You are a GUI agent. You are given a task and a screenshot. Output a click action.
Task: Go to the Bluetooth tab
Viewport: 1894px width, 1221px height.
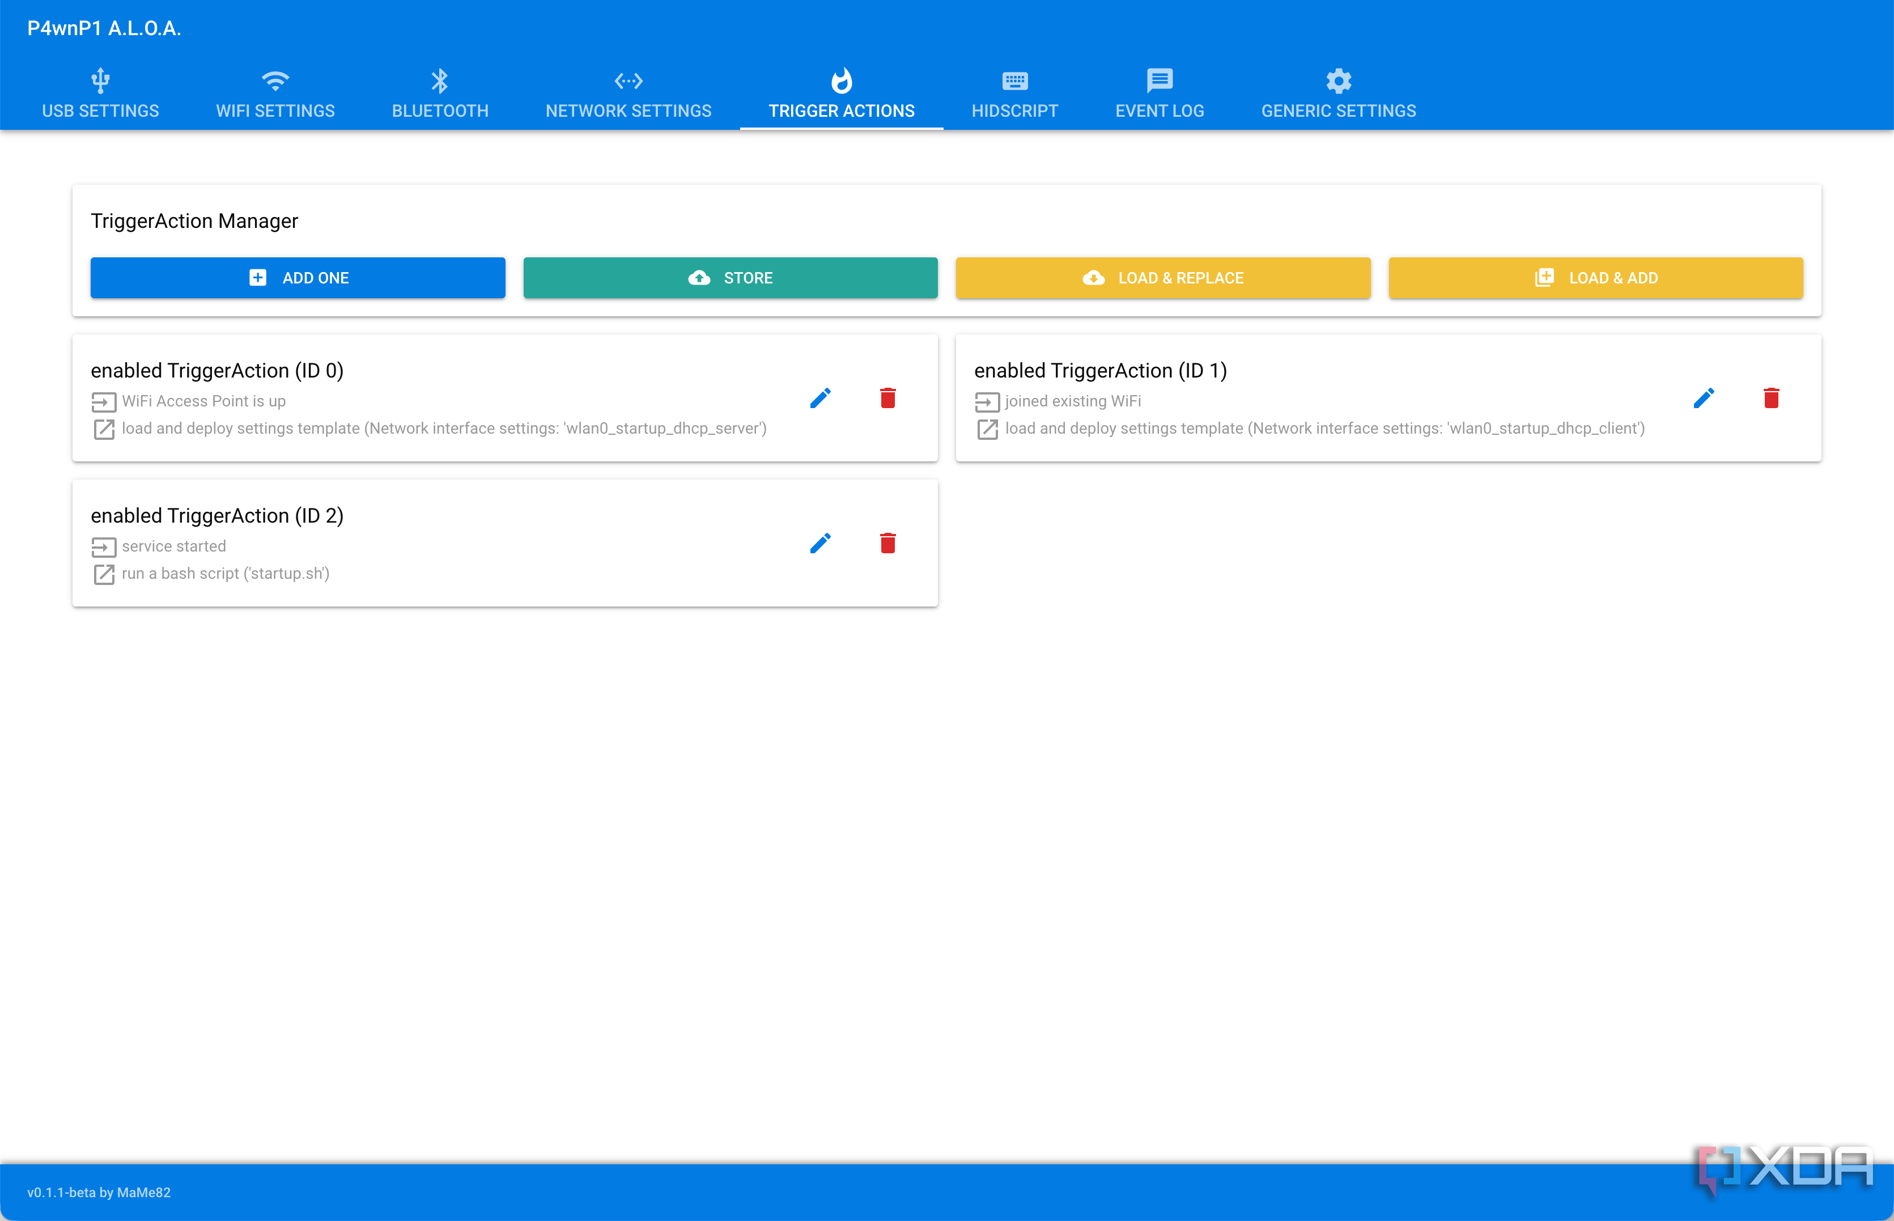tap(440, 94)
